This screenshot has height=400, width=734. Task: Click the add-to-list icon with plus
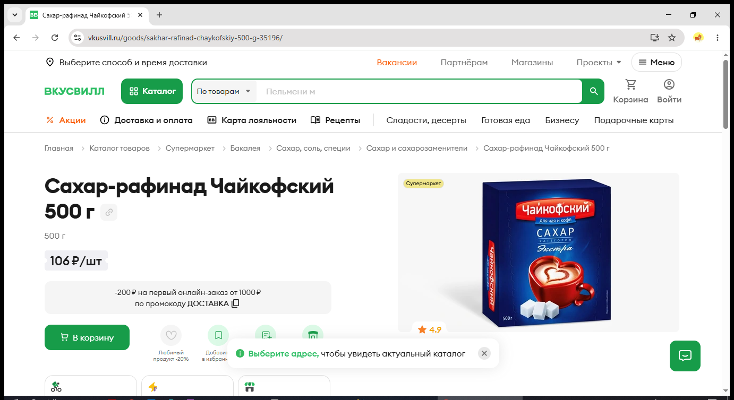tap(266, 334)
